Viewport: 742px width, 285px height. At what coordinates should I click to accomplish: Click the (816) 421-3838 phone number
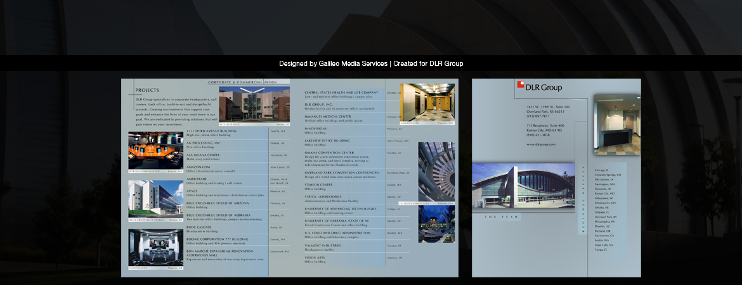pos(538,135)
